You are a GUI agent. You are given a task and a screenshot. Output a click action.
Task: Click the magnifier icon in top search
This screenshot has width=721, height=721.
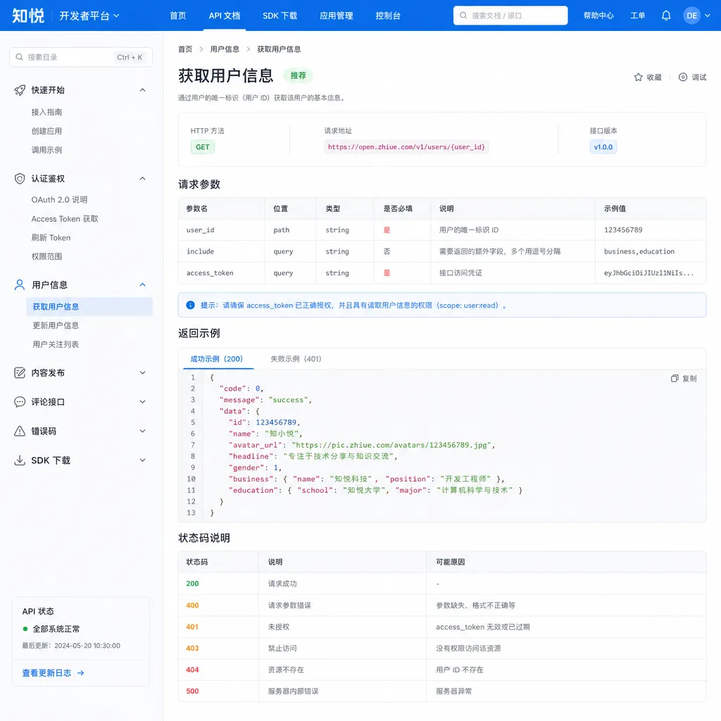[463, 15]
